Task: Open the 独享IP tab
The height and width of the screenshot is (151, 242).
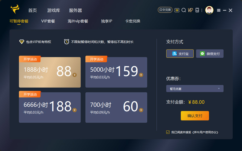Action: [106, 21]
